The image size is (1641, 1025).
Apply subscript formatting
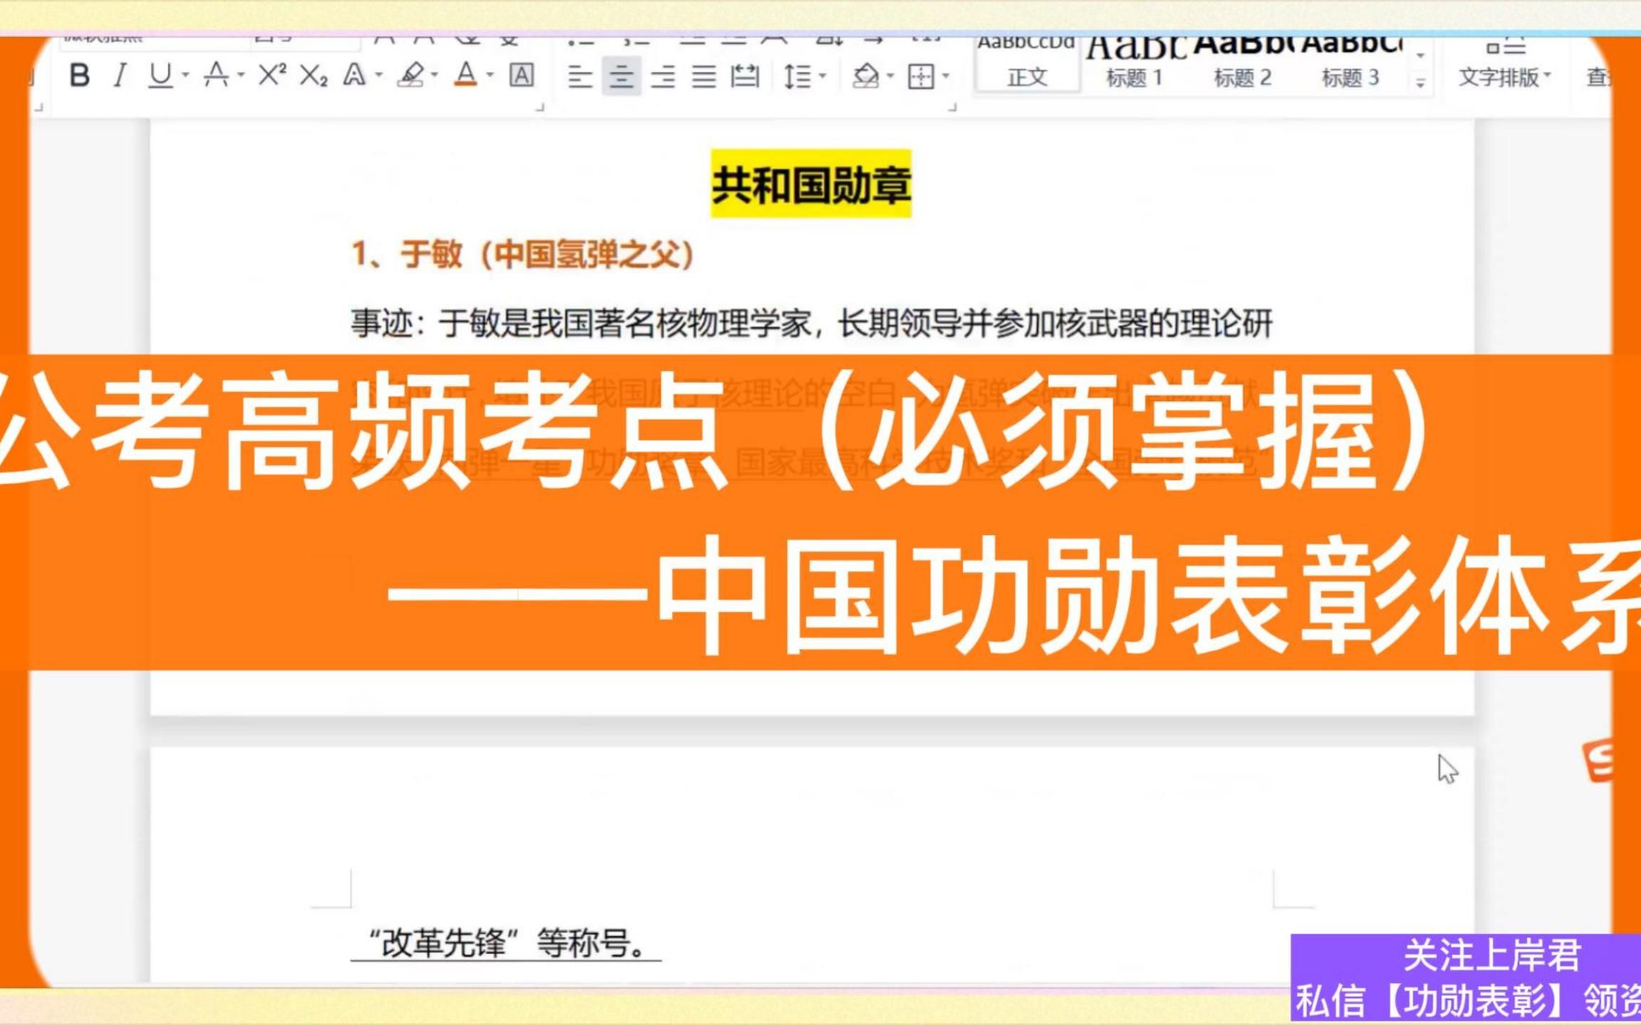(x=314, y=75)
